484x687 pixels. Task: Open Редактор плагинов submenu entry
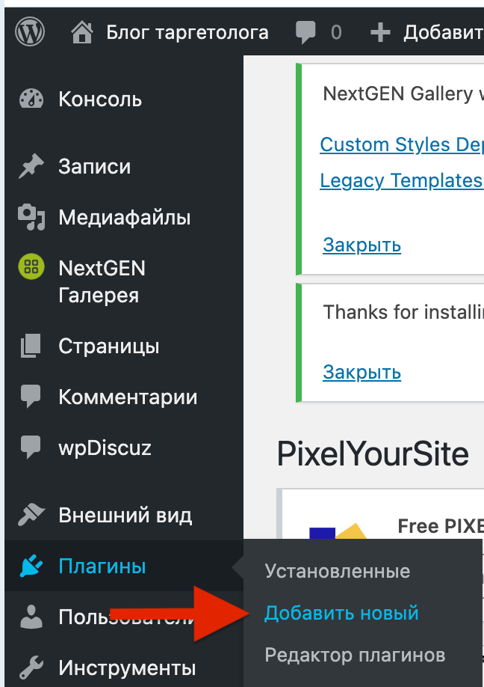[x=355, y=656]
